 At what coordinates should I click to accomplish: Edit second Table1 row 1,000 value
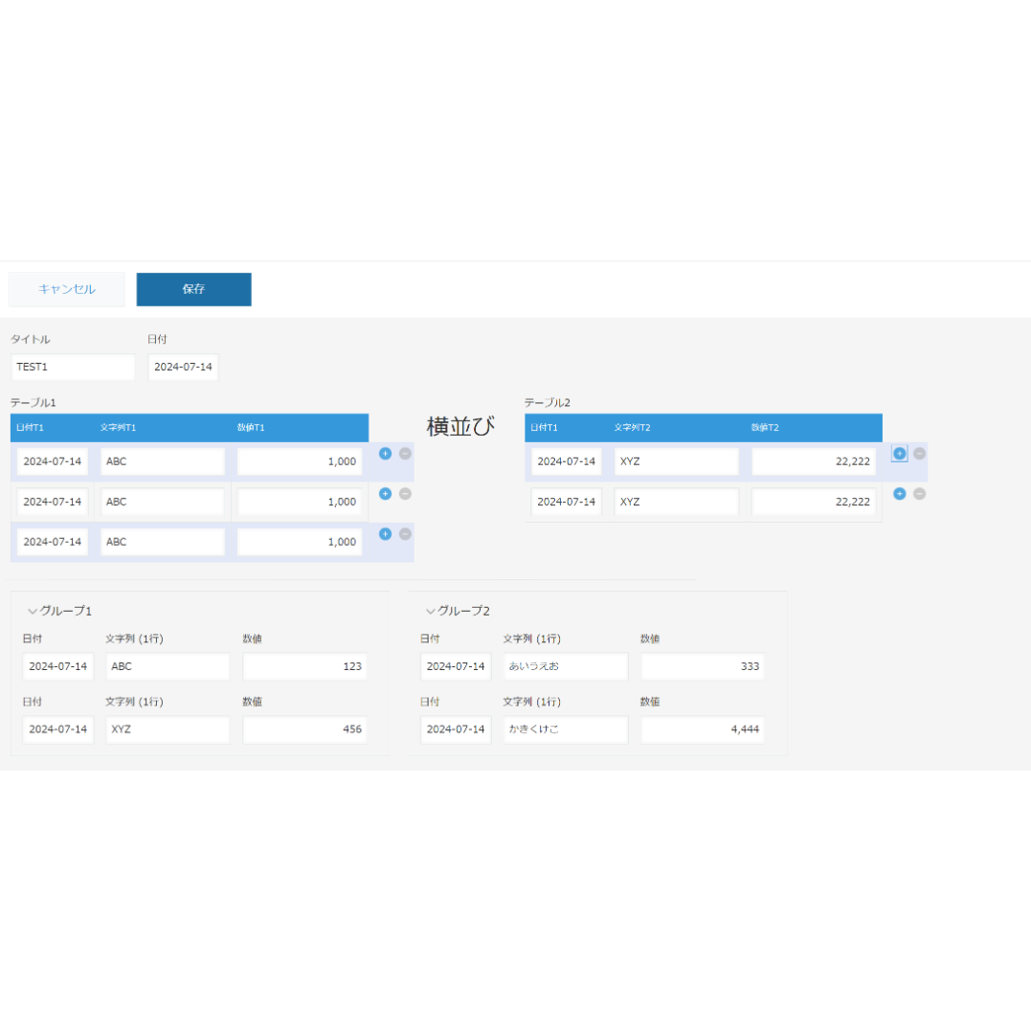300,502
